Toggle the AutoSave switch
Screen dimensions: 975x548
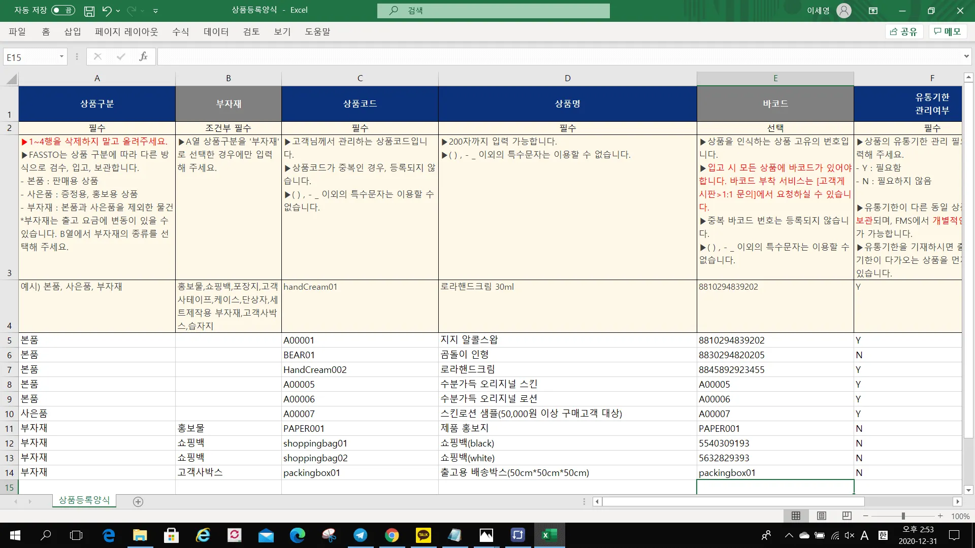coord(63,11)
